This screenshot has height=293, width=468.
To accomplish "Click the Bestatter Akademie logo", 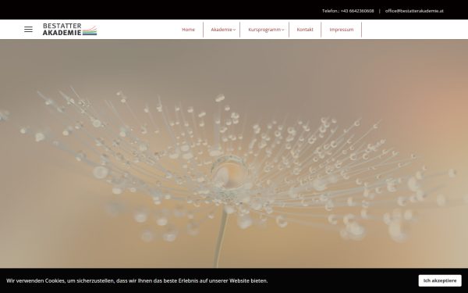I will (70, 30).
